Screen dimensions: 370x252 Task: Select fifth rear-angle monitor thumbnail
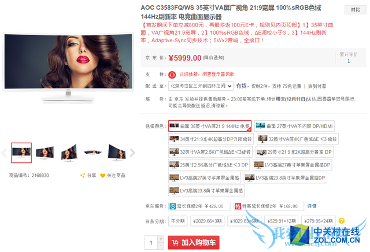click(117, 153)
